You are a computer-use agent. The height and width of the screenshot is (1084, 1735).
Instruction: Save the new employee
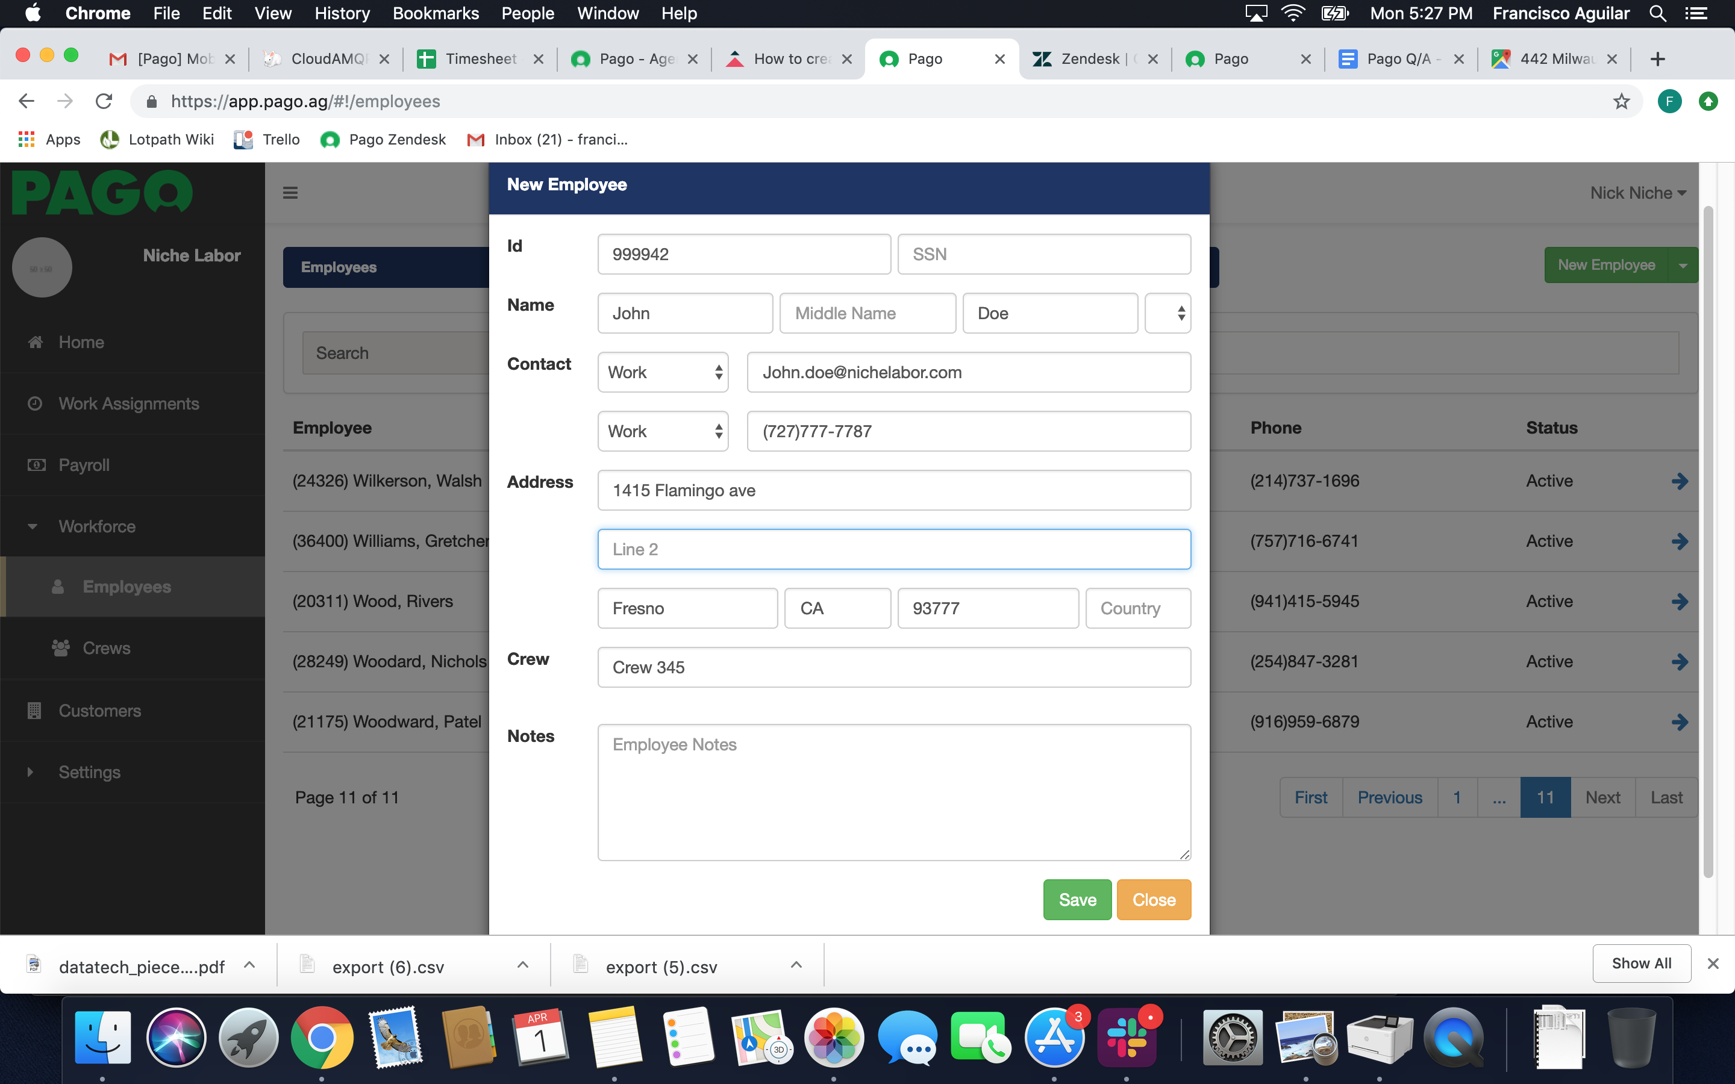click(1077, 899)
